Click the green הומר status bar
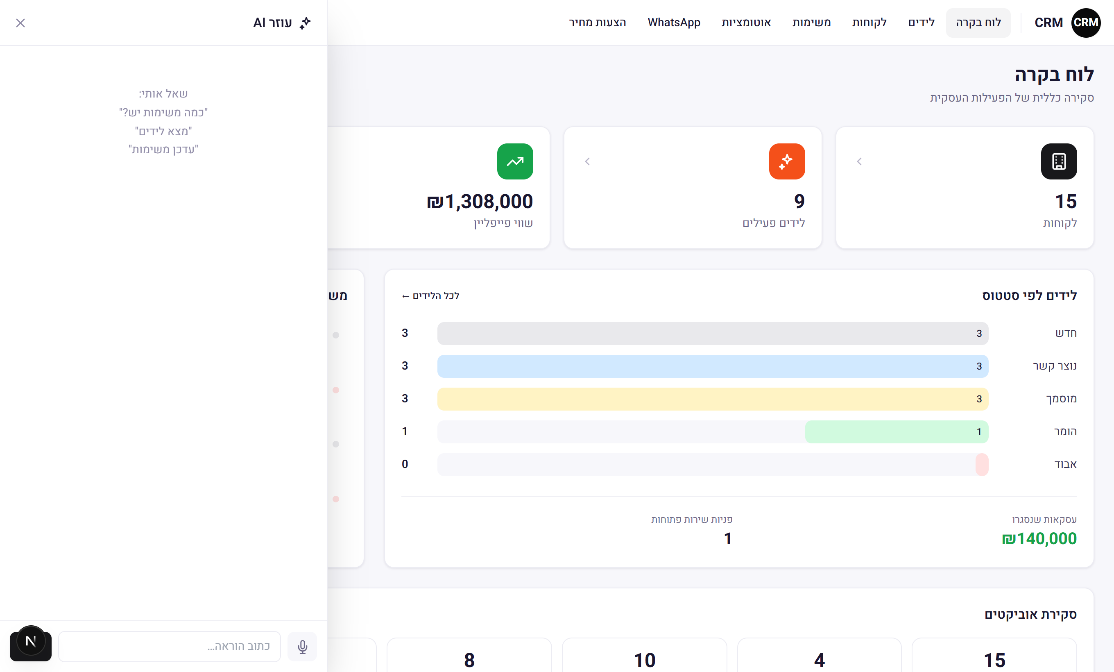 [x=897, y=432]
